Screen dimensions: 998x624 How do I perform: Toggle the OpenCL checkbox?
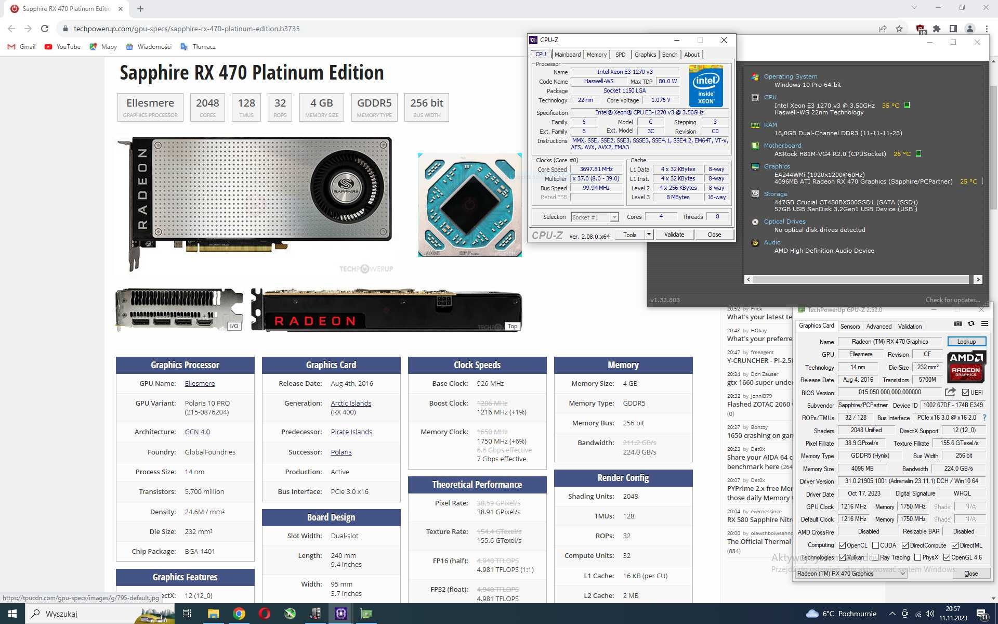[843, 545]
